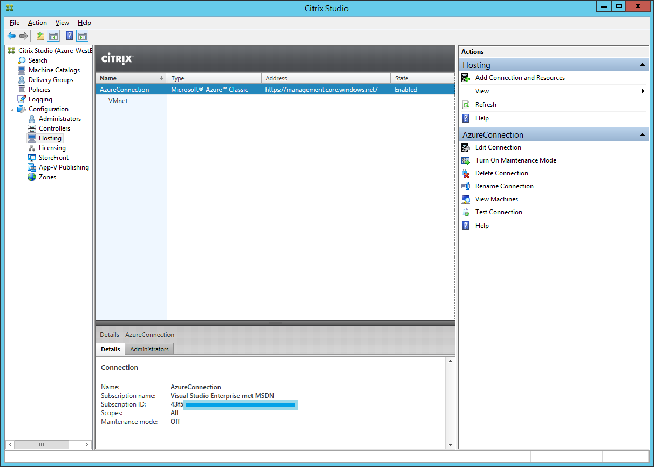654x467 pixels.
Task: Open the blue question mark toolbar Help icon
Action: [69, 36]
